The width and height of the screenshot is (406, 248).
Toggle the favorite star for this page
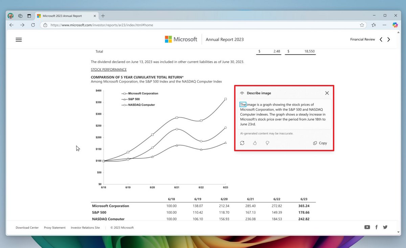362,25
